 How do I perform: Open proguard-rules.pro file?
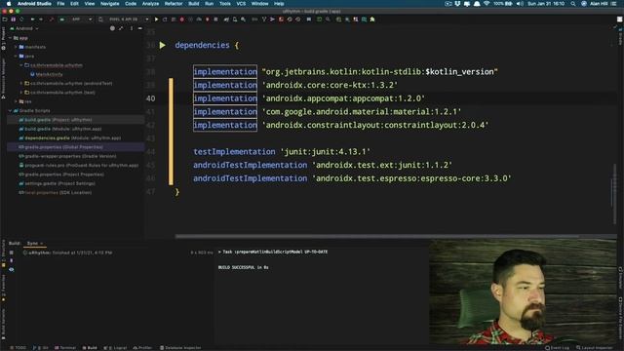click(x=78, y=165)
